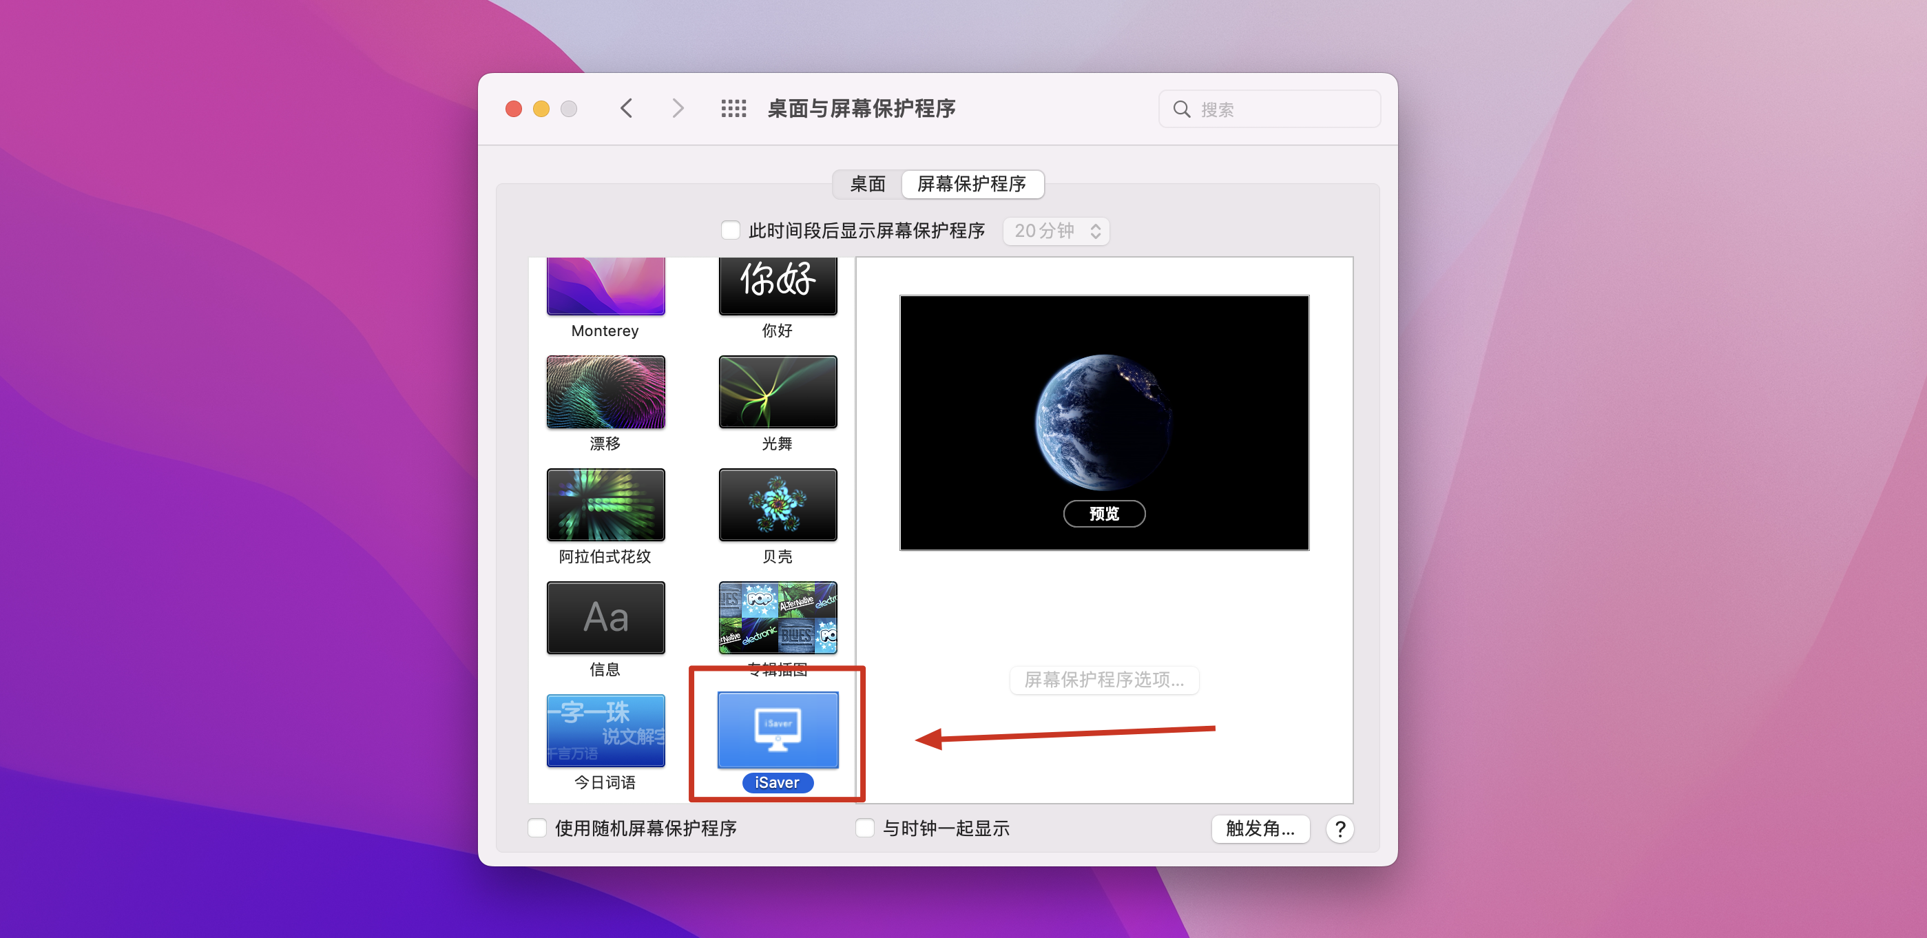1927x938 pixels.
Task: Open the 触发角... hot corners button
Action: pos(1260,828)
